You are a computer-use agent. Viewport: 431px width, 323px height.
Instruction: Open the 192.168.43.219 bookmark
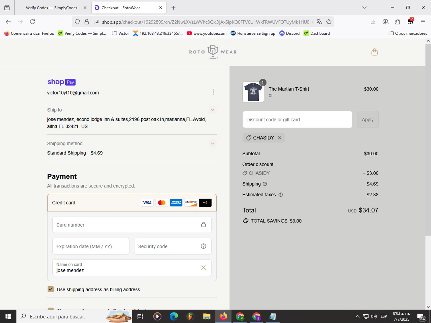(158, 33)
